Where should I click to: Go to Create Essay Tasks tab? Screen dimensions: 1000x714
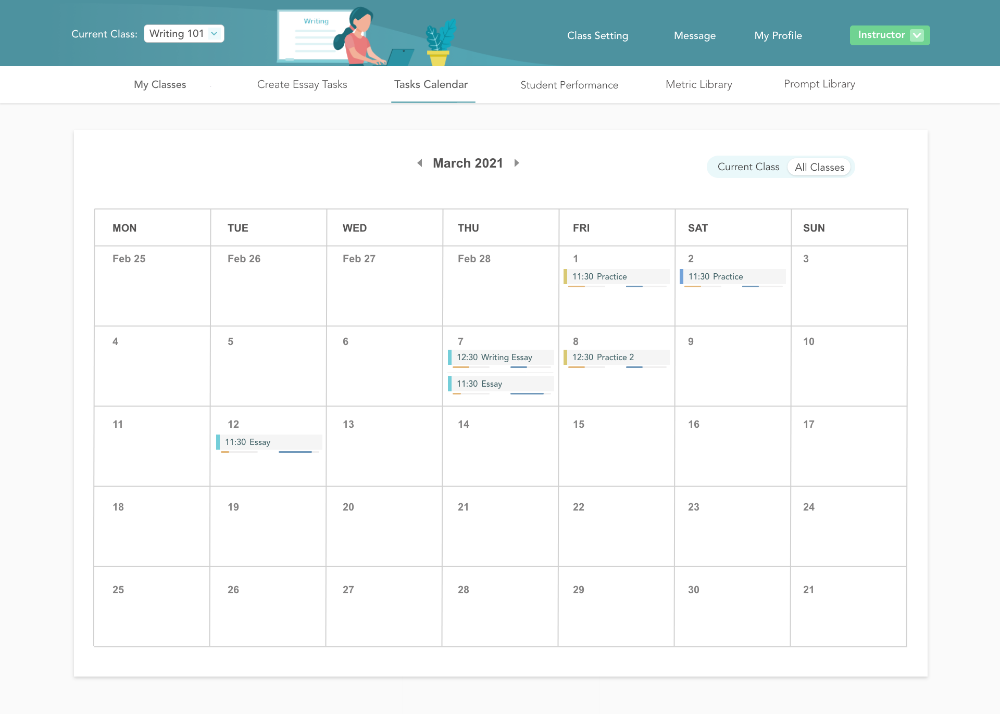(302, 84)
